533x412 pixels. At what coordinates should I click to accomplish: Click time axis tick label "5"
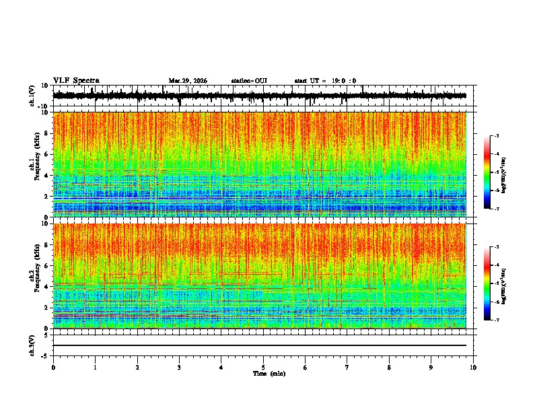pos(263,368)
